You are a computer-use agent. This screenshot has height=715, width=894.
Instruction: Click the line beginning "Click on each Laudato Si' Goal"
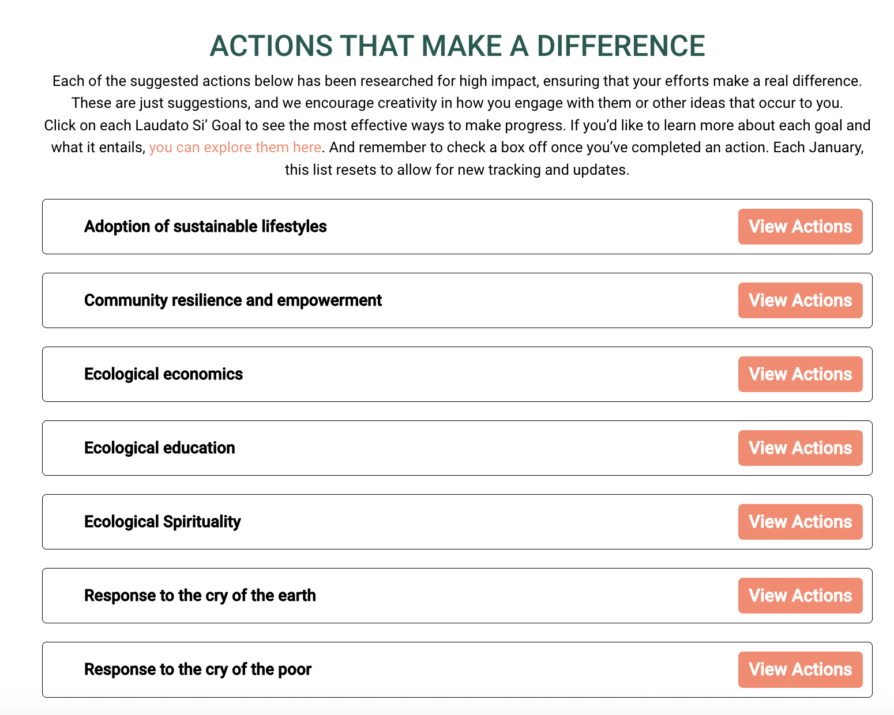tap(457, 126)
